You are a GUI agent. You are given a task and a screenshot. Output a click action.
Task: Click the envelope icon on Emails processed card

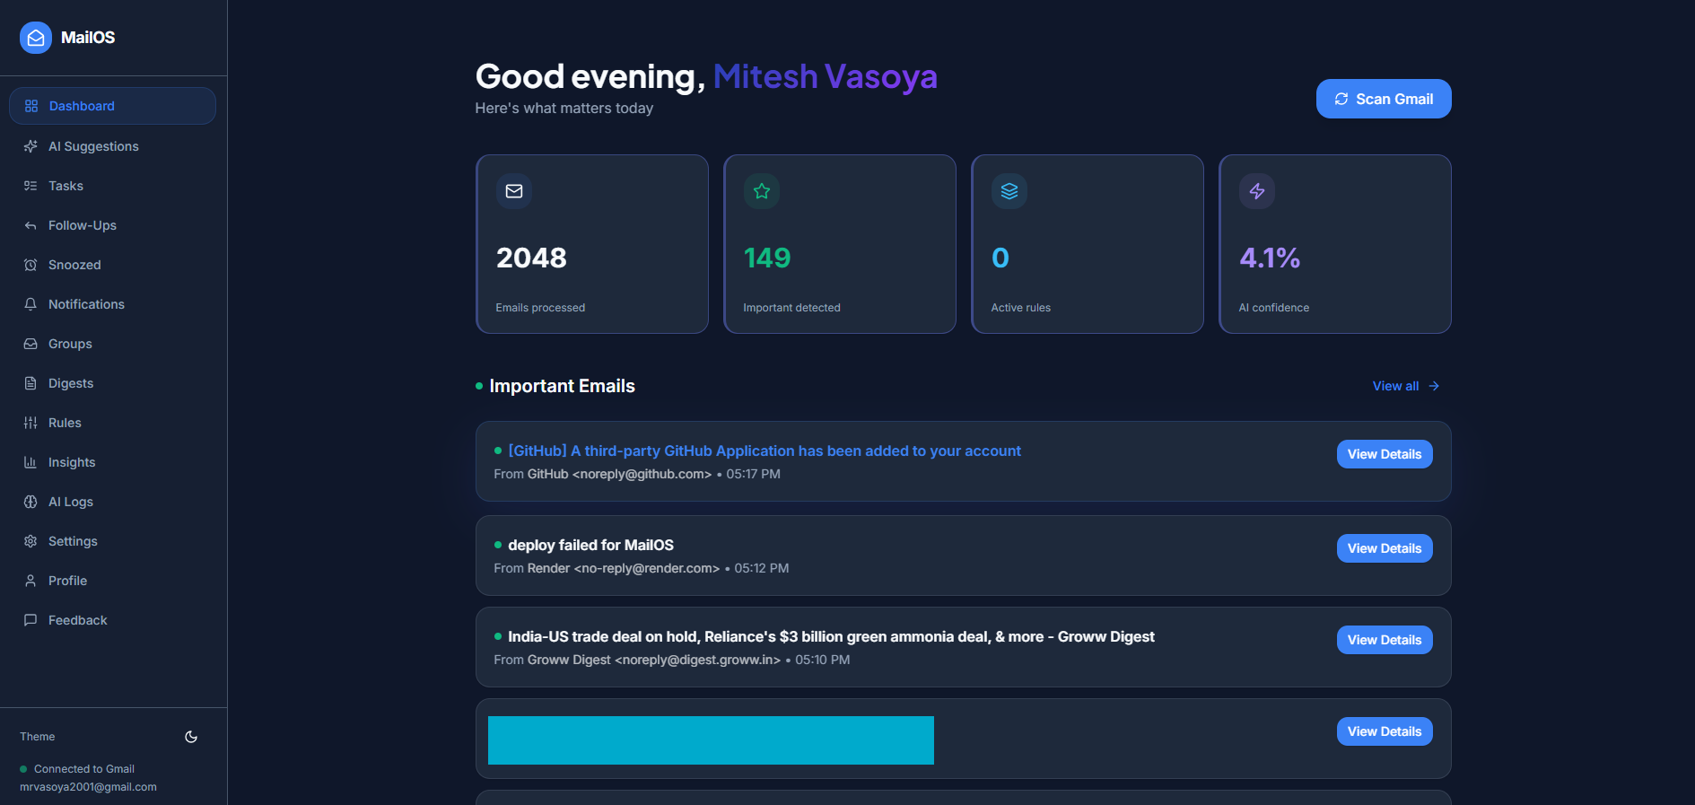[514, 191]
